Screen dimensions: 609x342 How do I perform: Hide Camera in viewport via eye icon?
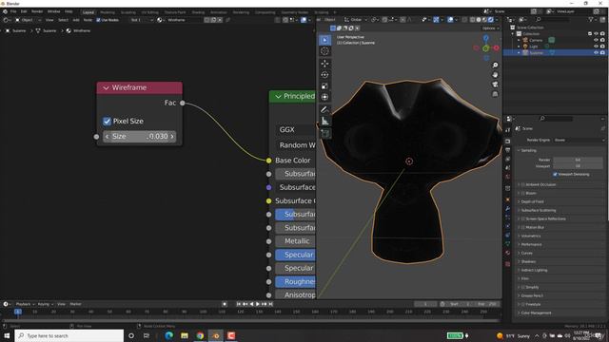[x=597, y=40]
